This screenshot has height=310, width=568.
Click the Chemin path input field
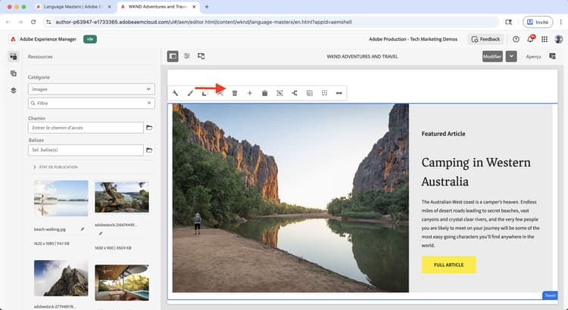tap(86, 128)
